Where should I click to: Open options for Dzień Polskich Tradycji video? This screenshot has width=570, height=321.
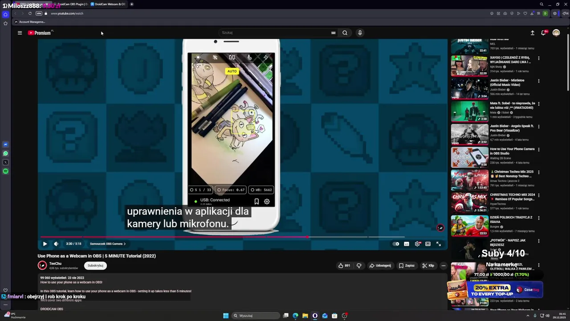pos(539,218)
